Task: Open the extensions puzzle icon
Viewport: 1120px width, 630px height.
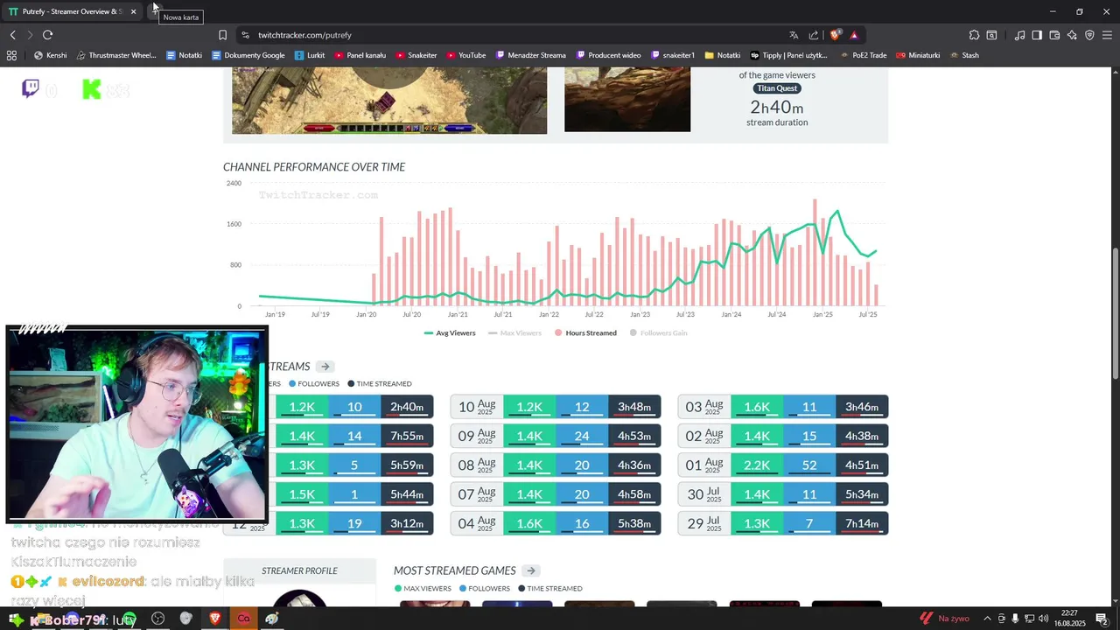Action: 974,35
